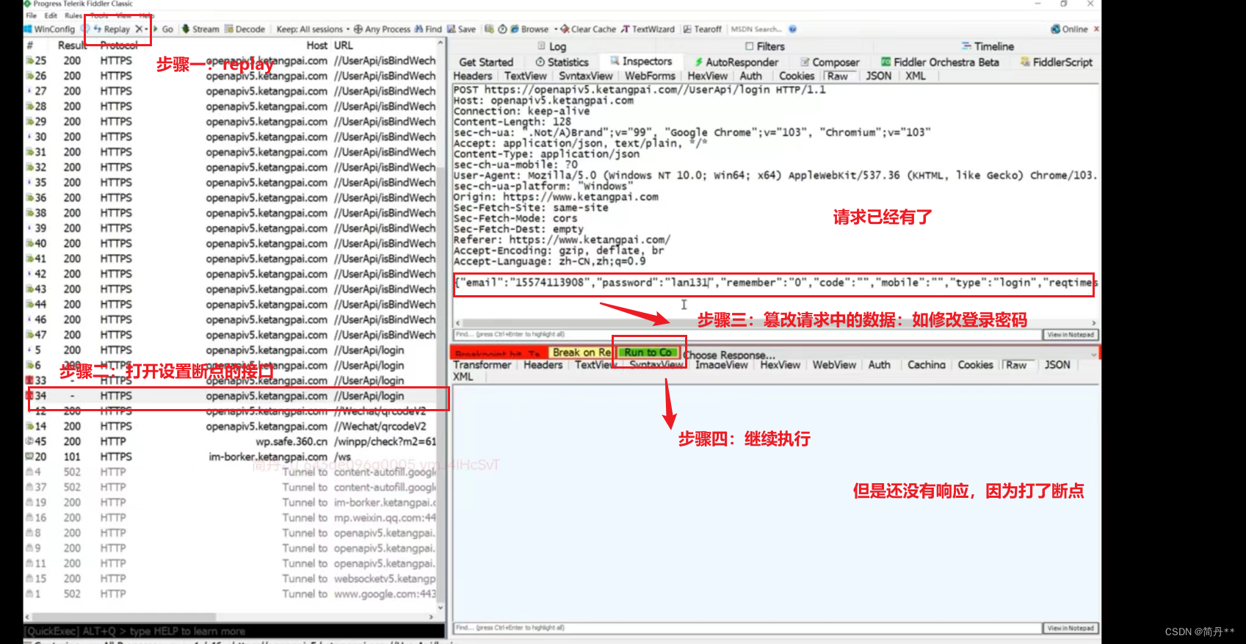
Task: Click the Online status indicator
Action: pos(1069,29)
